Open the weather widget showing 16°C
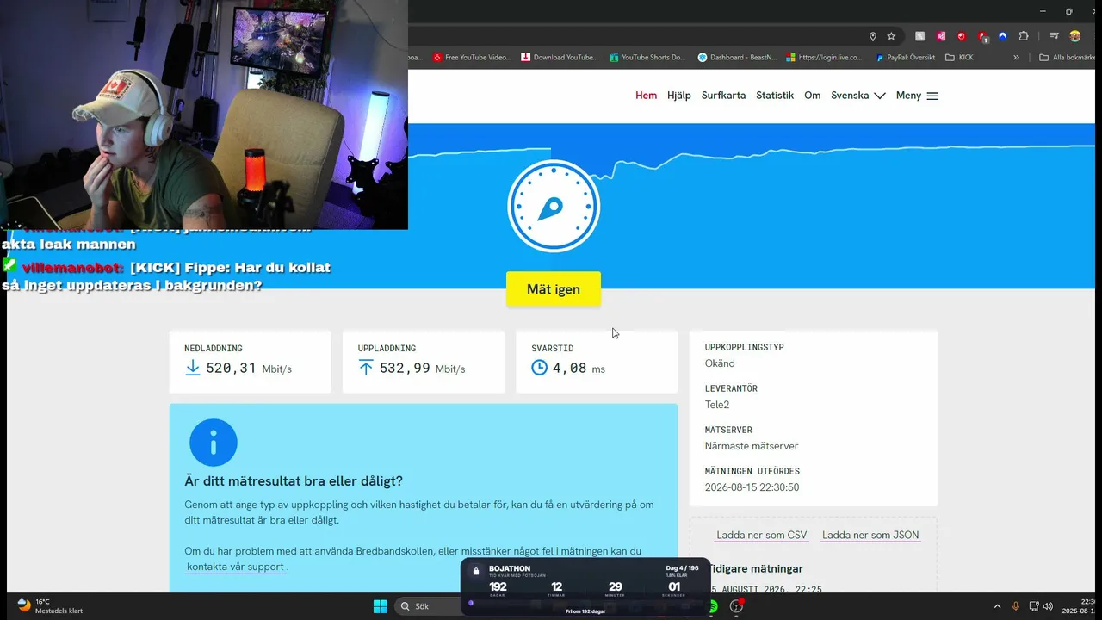Image resolution: width=1102 pixels, height=620 pixels. 50,606
